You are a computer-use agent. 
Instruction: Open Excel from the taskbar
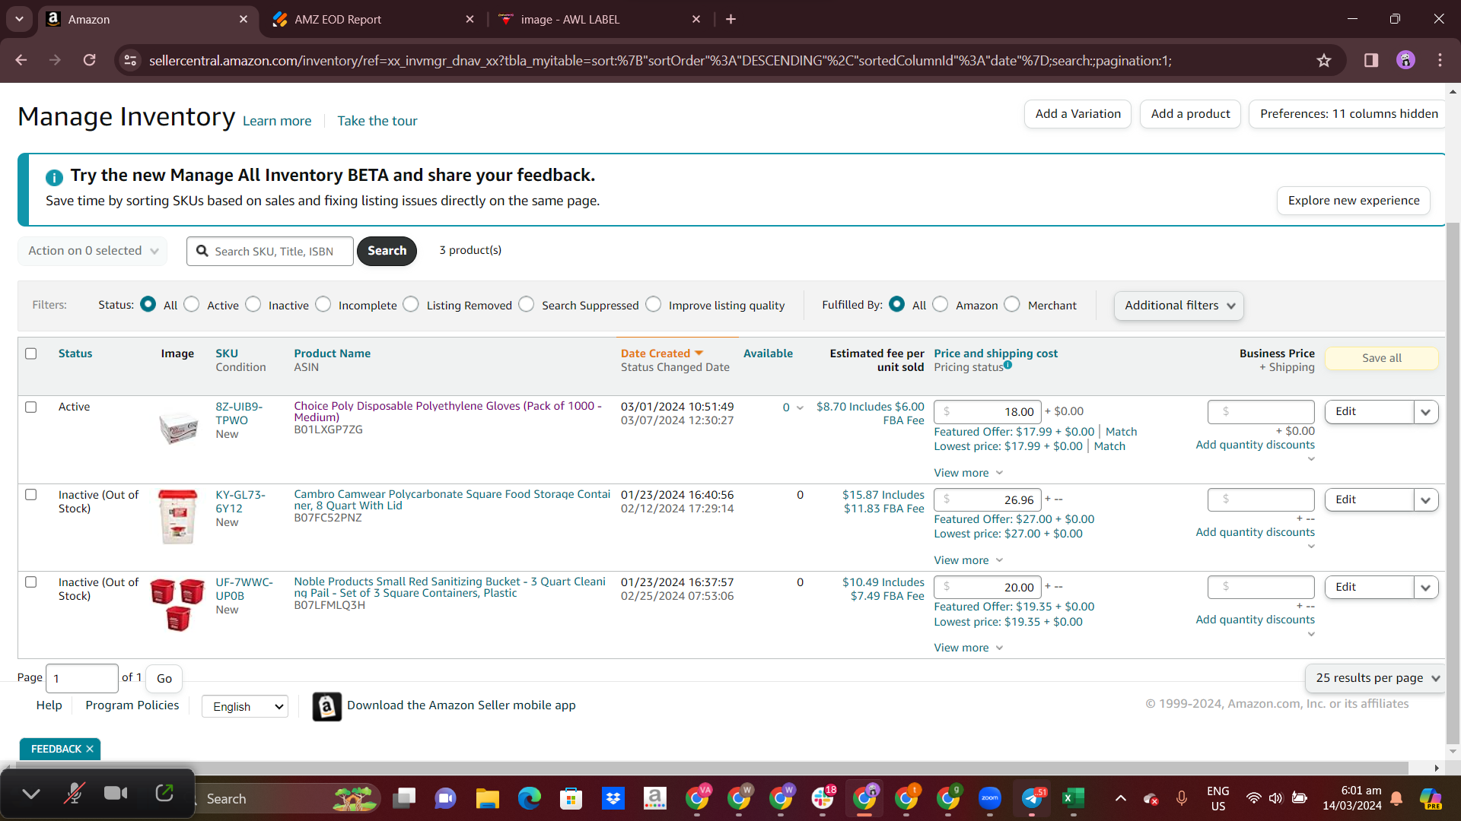pyautogui.click(x=1073, y=798)
